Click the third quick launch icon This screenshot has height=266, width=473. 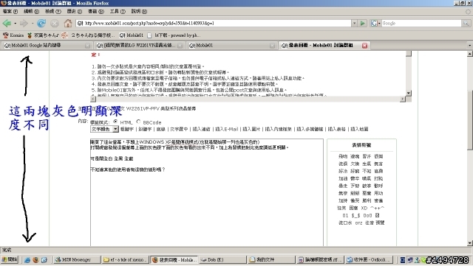point(44,259)
